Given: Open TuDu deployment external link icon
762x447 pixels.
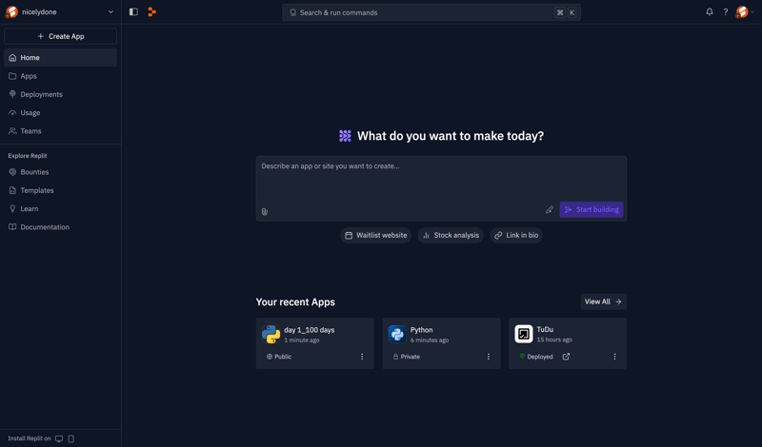Looking at the screenshot, I should pyautogui.click(x=566, y=357).
